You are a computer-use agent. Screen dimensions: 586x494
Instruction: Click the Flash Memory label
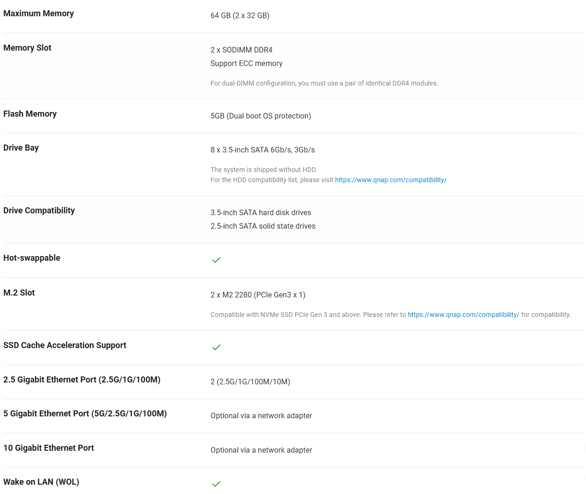click(30, 114)
